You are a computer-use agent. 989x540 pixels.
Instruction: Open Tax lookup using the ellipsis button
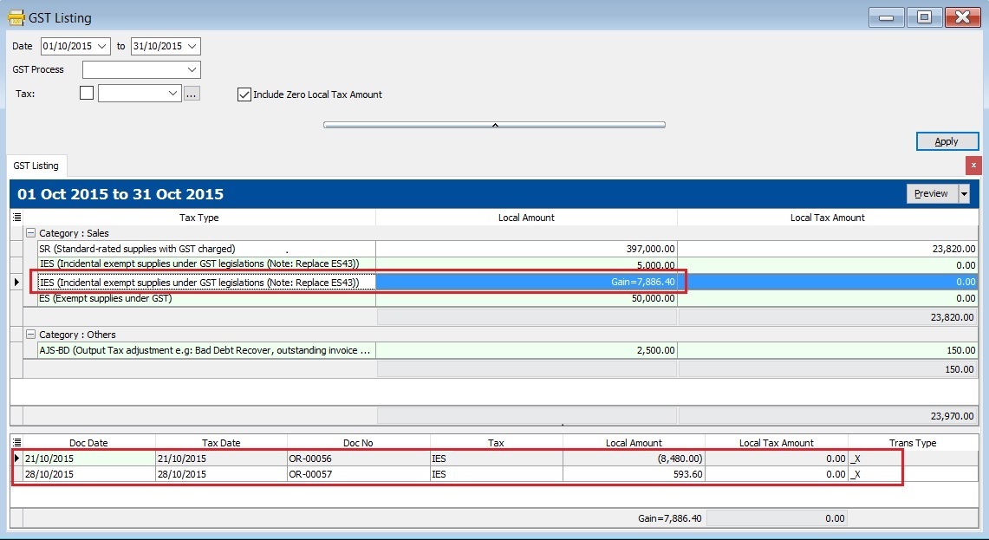point(192,93)
